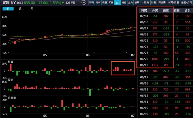This screenshot has height=118, width=193.
Task: Select the 06/09 date row
Action: coord(166,114)
